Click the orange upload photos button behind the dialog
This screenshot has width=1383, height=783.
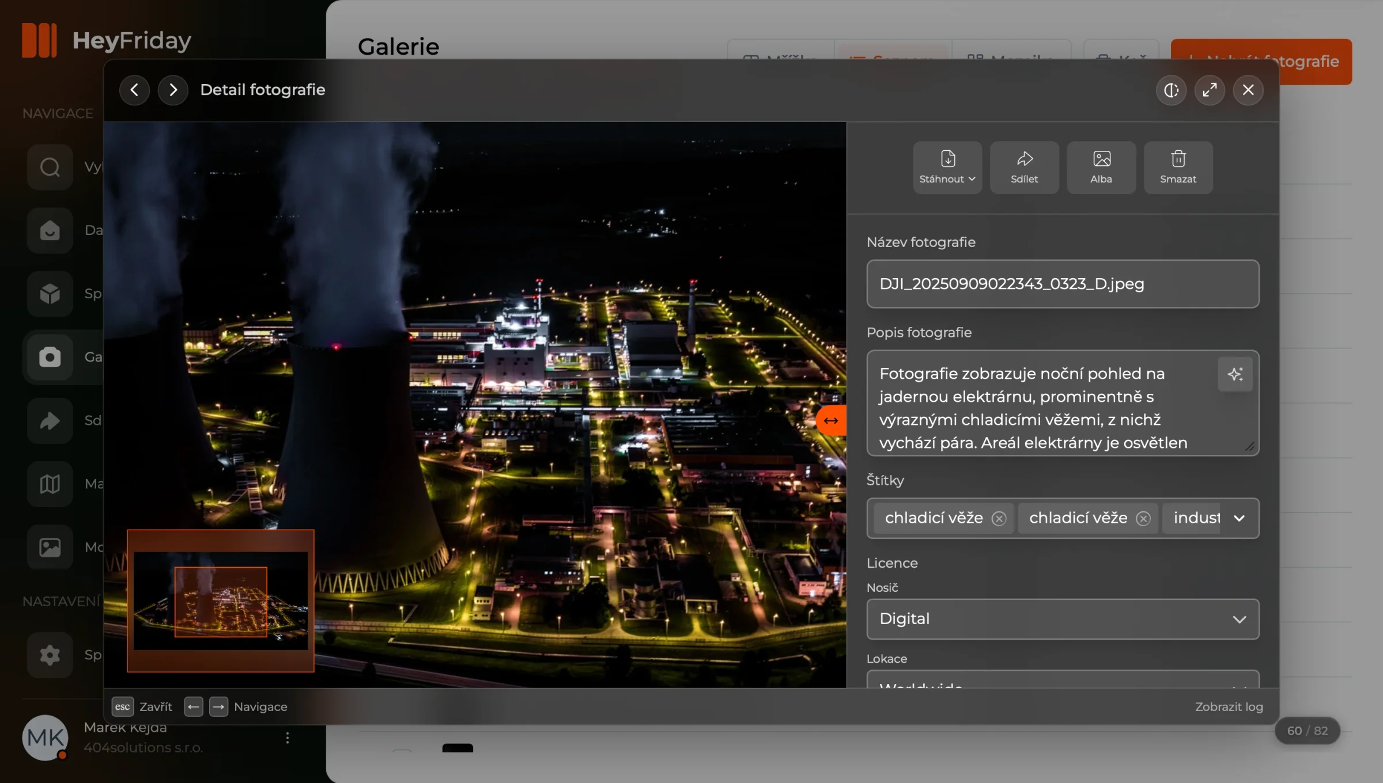pyautogui.click(x=1316, y=62)
